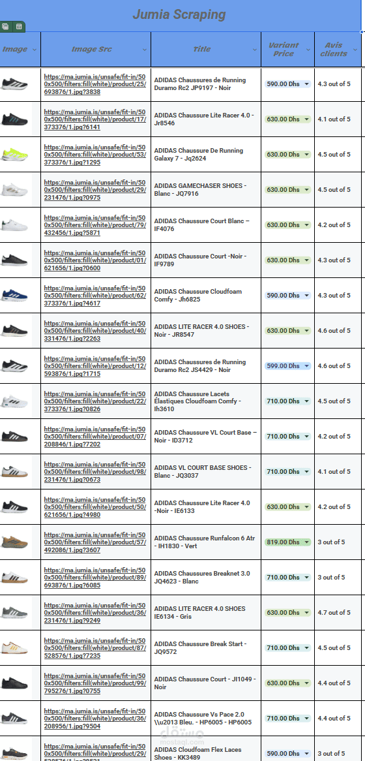Open the Avis clients column header dropdown
The image size is (365, 761).
[x=355, y=50]
